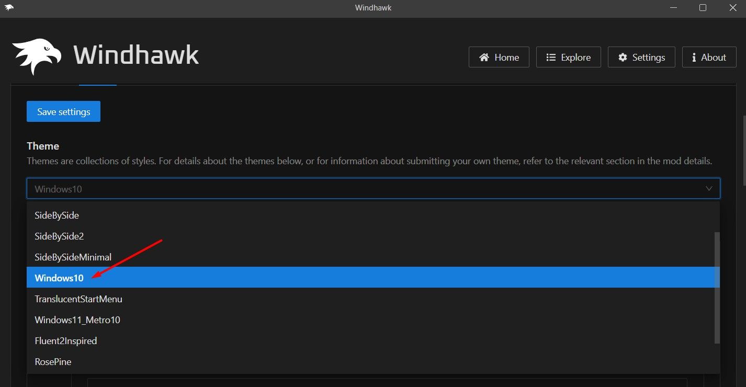Select the SideBySide2 theme
Viewport: 746px width, 387px height.
tap(373, 236)
